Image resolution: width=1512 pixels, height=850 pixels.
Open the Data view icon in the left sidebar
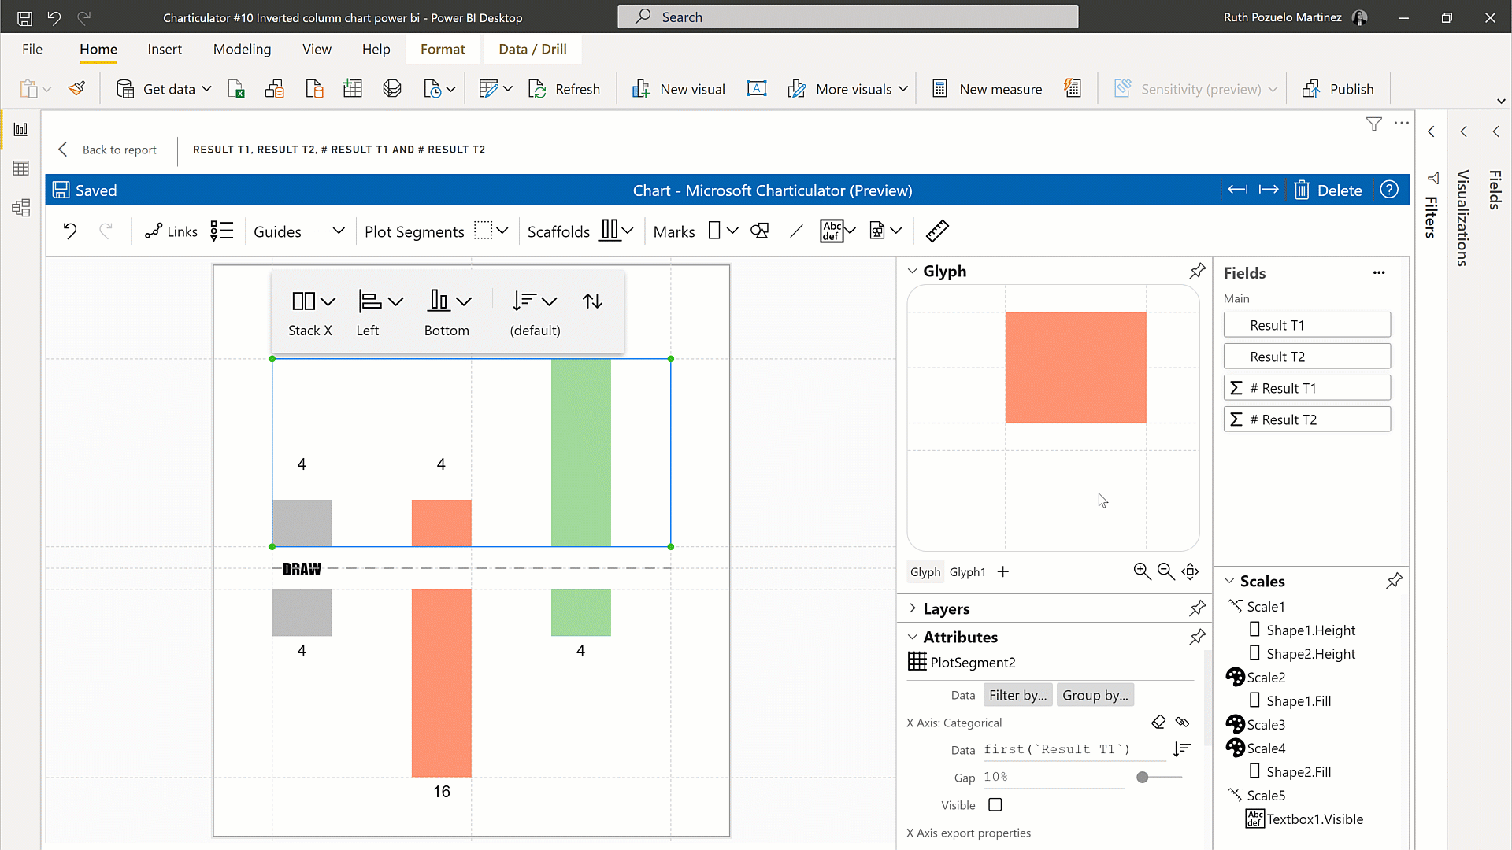(21, 168)
